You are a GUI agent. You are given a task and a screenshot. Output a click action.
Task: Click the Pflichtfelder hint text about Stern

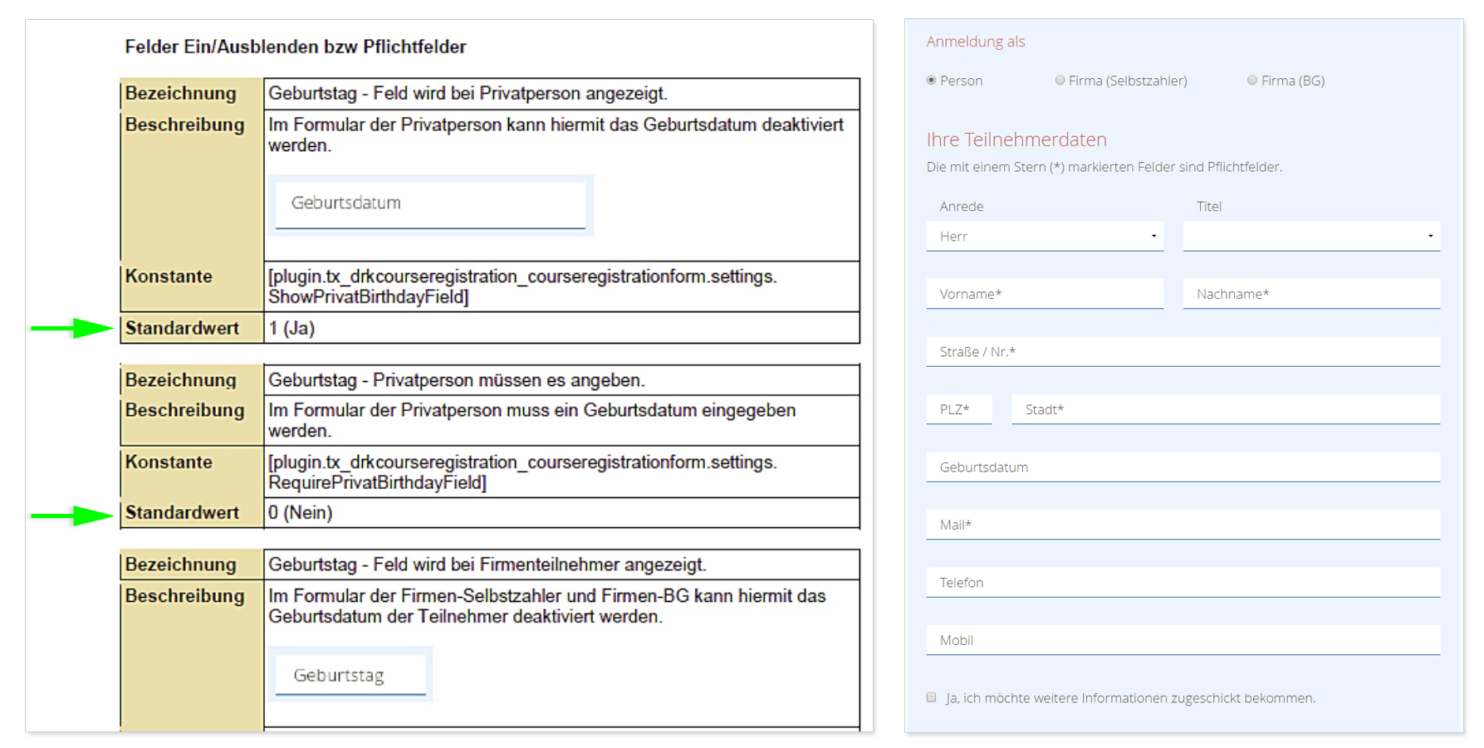point(1104,167)
